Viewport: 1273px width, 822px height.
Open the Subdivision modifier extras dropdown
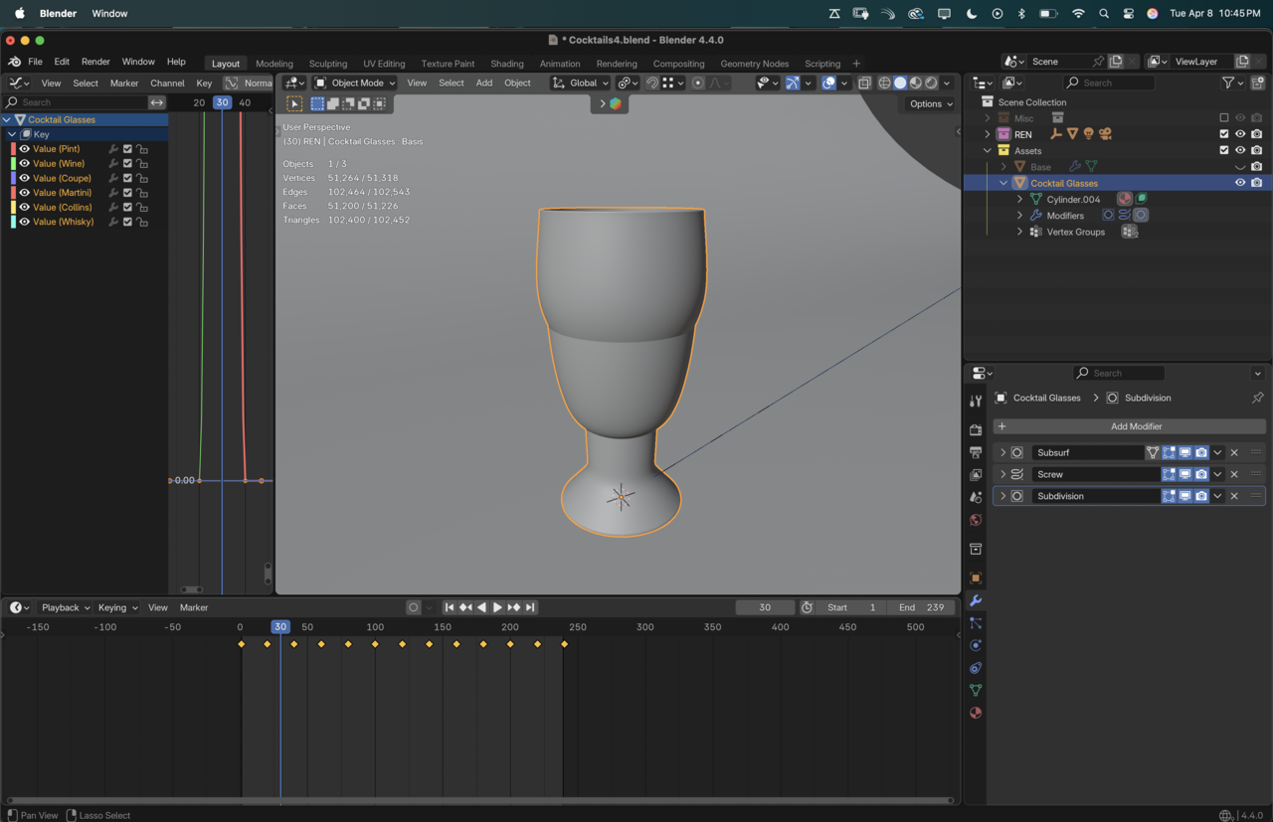click(x=1217, y=496)
